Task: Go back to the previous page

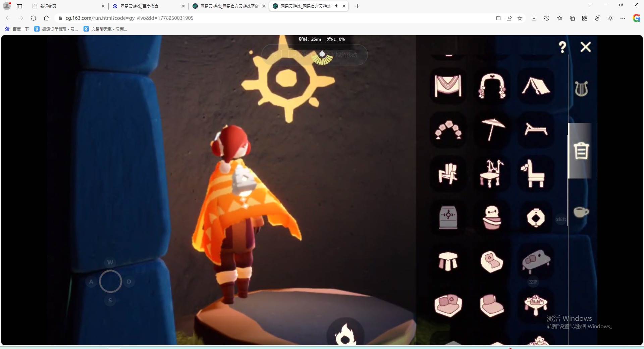Action: pos(8,18)
